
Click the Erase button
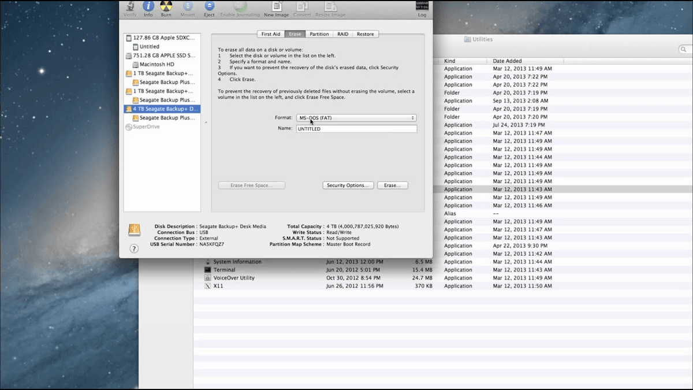tap(393, 185)
